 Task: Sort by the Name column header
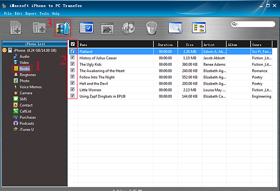[x=116, y=45]
